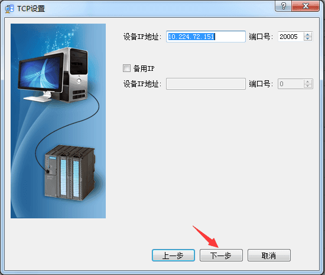Viewport: 325px width, 275px height.
Task: Click the backup 设备IP地址 input field
Action: click(x=206, y=84)
